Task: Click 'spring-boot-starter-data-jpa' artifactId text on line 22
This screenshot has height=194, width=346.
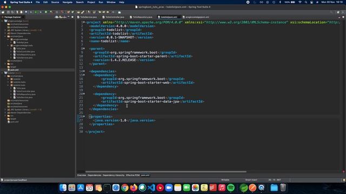Action: pyautogui.click(x=151, y=101)
